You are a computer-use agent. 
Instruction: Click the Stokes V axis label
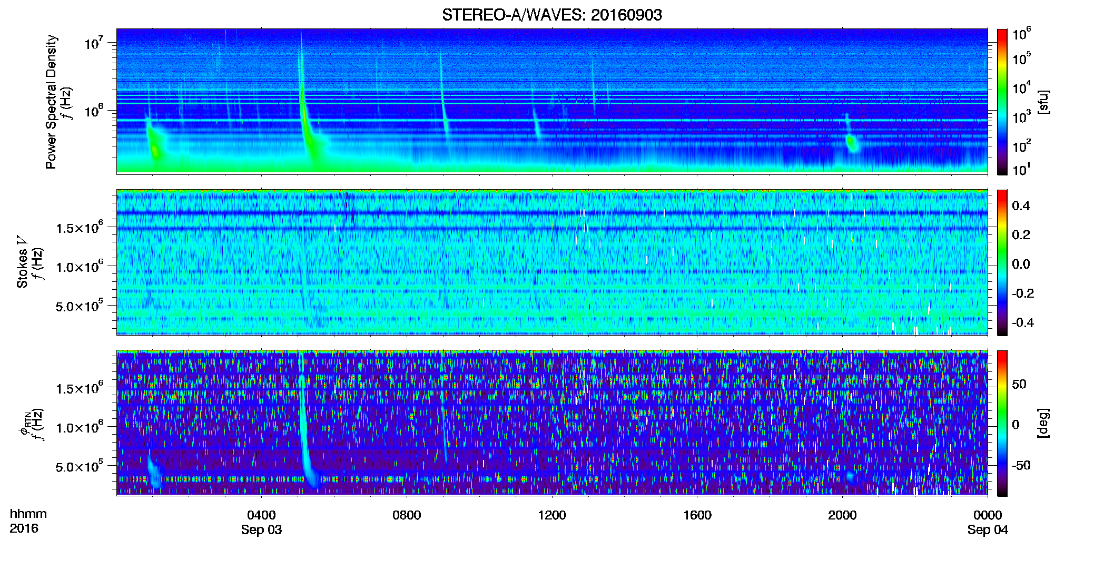click(22, 262)
